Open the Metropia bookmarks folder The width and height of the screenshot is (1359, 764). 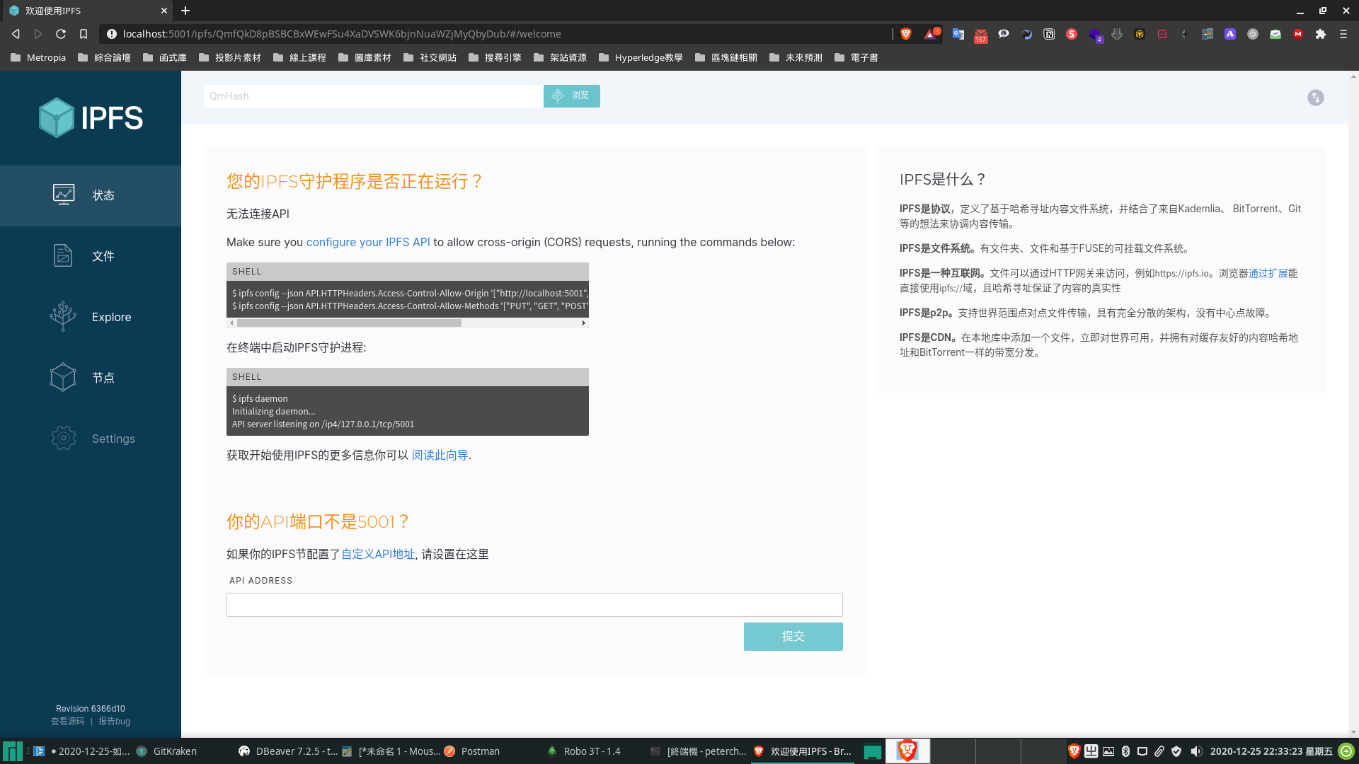(x=38, y=58)
